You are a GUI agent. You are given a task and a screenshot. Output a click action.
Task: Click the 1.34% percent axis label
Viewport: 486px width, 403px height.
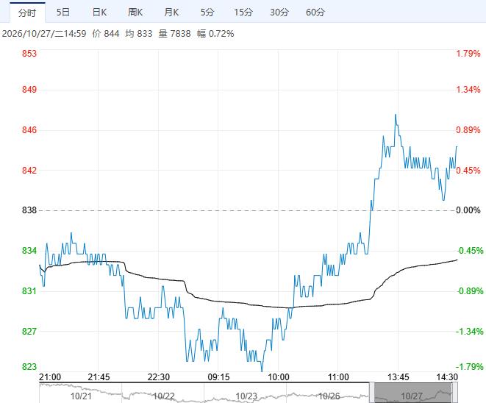click(x=468, y=90)
